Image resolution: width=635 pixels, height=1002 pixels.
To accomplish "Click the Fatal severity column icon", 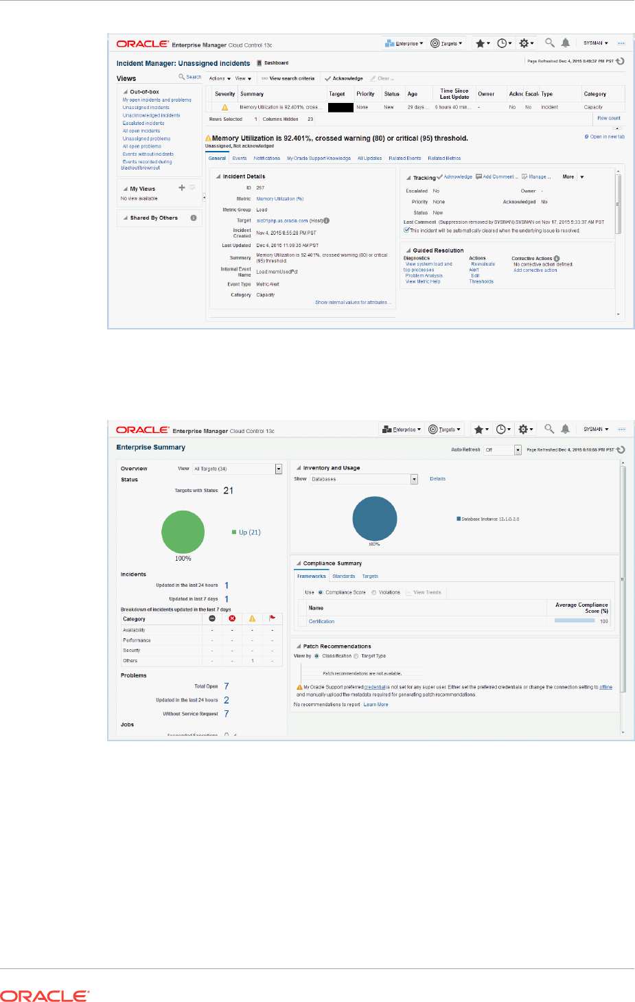I will click(x=212, y=618).
